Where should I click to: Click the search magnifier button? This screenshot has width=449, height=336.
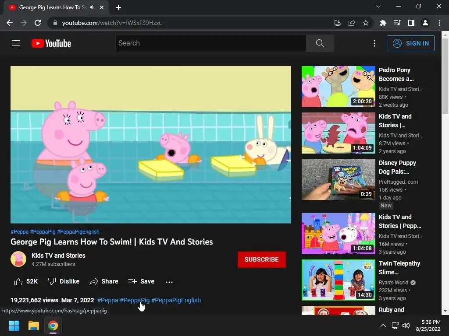point(320,43)
